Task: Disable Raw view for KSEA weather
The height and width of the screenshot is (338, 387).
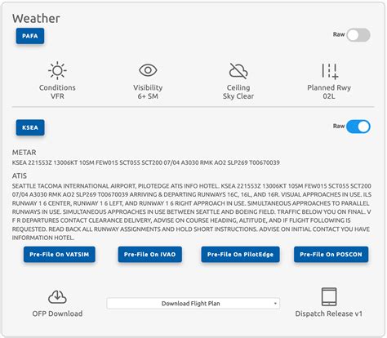Action: 358,127
